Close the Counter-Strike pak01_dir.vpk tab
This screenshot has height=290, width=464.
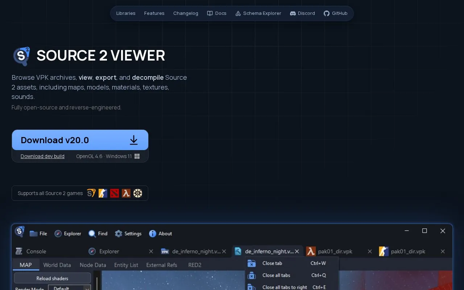coord(443,251)
